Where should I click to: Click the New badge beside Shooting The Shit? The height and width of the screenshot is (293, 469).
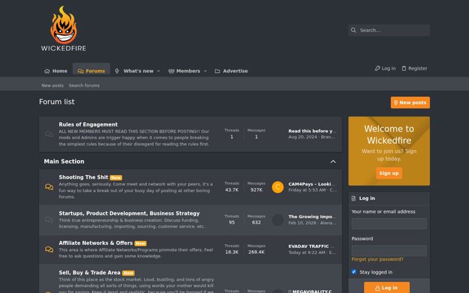click(x=116, y=178)
